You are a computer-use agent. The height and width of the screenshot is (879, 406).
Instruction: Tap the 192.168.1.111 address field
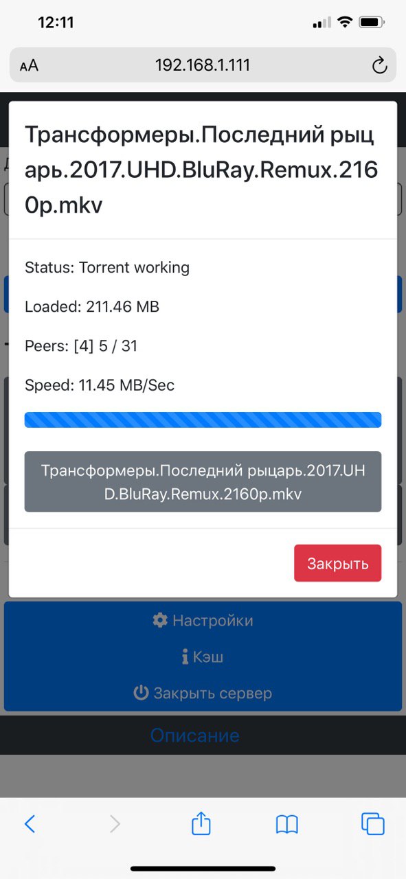pos(203,65)
